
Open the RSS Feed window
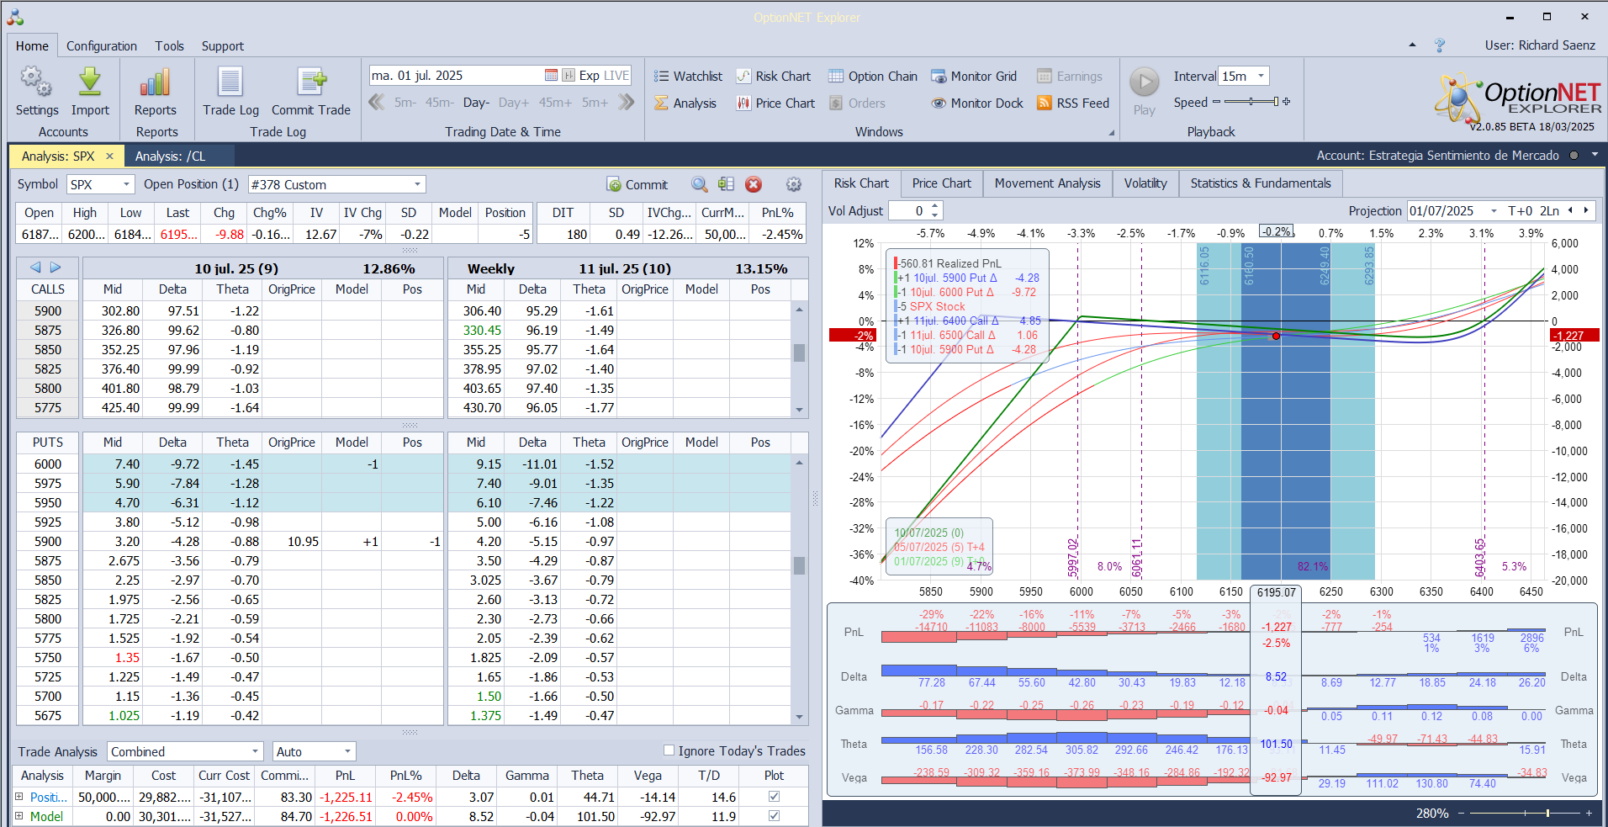(1073, 103)
